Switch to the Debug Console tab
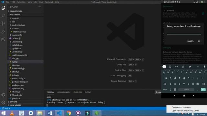 pos(64,92)
